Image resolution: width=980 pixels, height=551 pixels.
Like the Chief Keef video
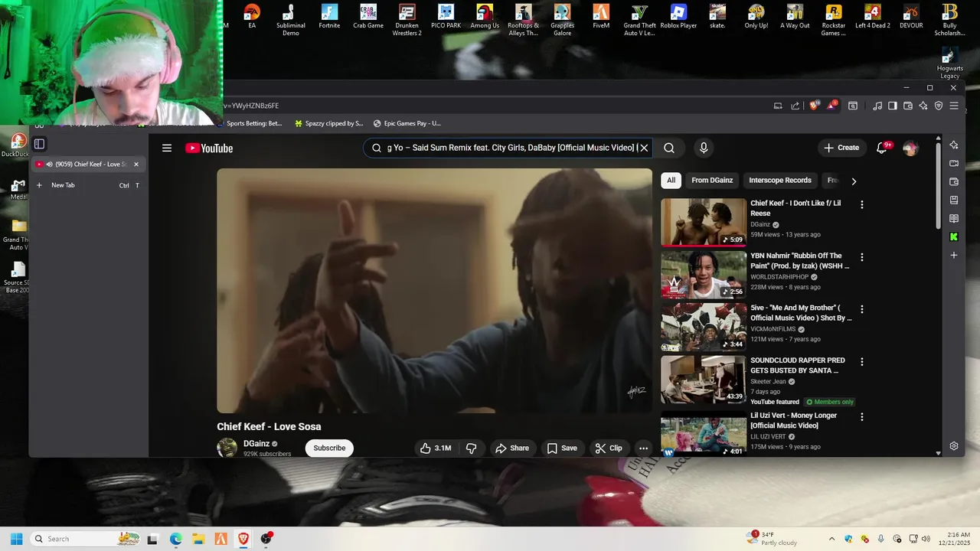tap(436, 448)
